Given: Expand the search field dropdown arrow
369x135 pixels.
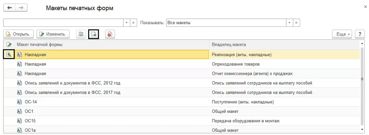Looking at the screenshot, I should (x=127, y=23).
